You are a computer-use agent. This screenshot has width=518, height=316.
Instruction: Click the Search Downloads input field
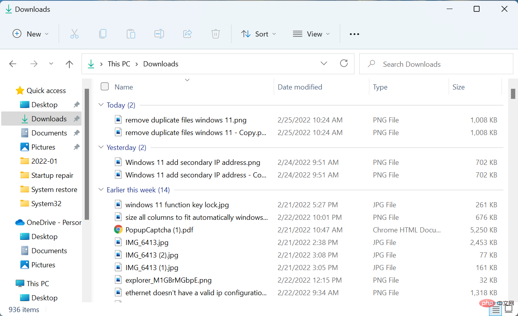click(x=436, y=64)
